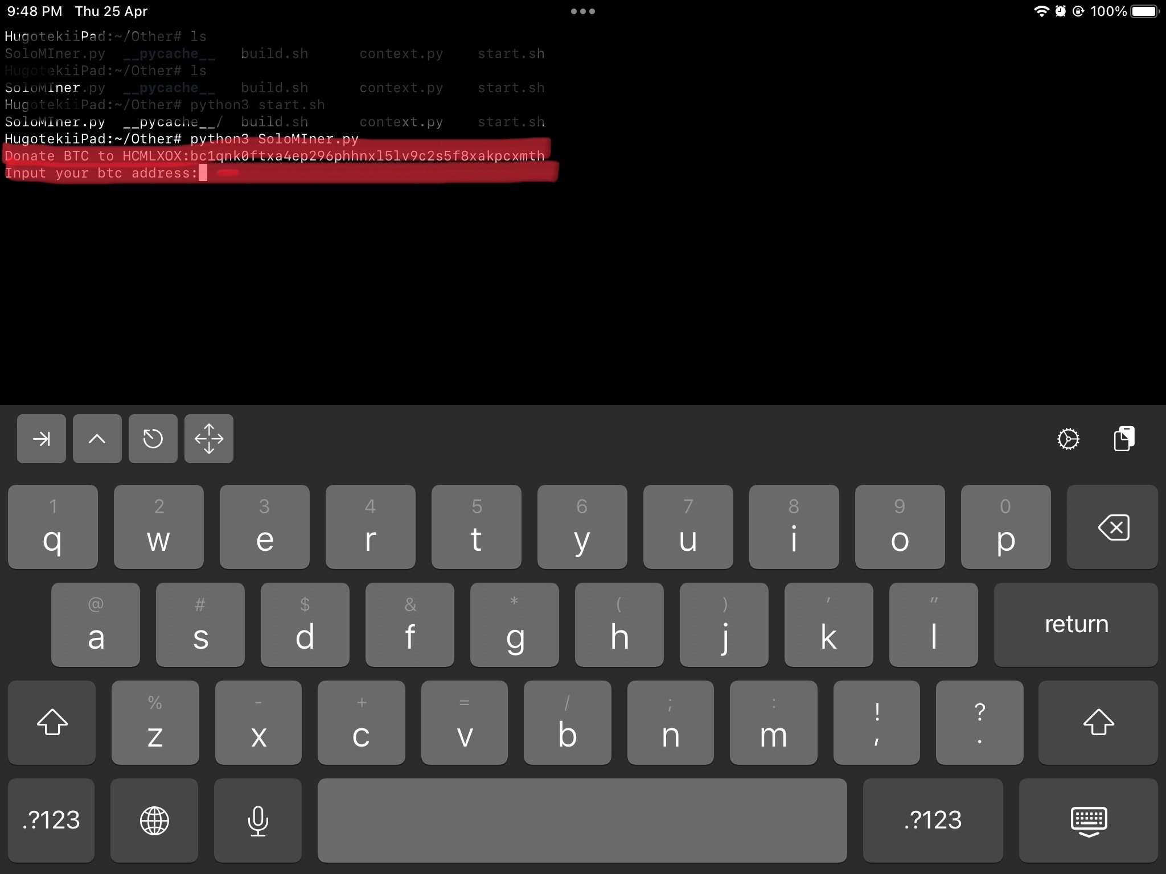Open the command history clock button
Screen dimensions: 1166x874
(x=153, y=439)
